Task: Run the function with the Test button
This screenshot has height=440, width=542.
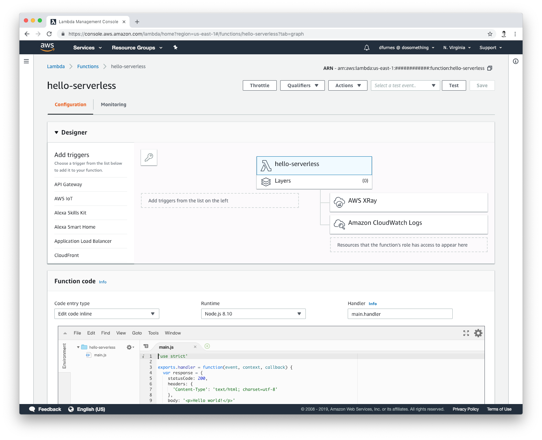Action: pyautogui.click(x=454, y=85)
